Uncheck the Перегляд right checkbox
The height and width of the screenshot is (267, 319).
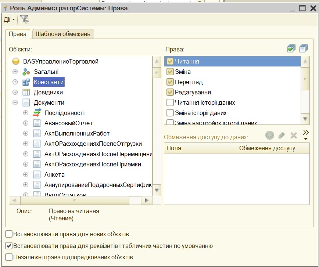point(170,82)
